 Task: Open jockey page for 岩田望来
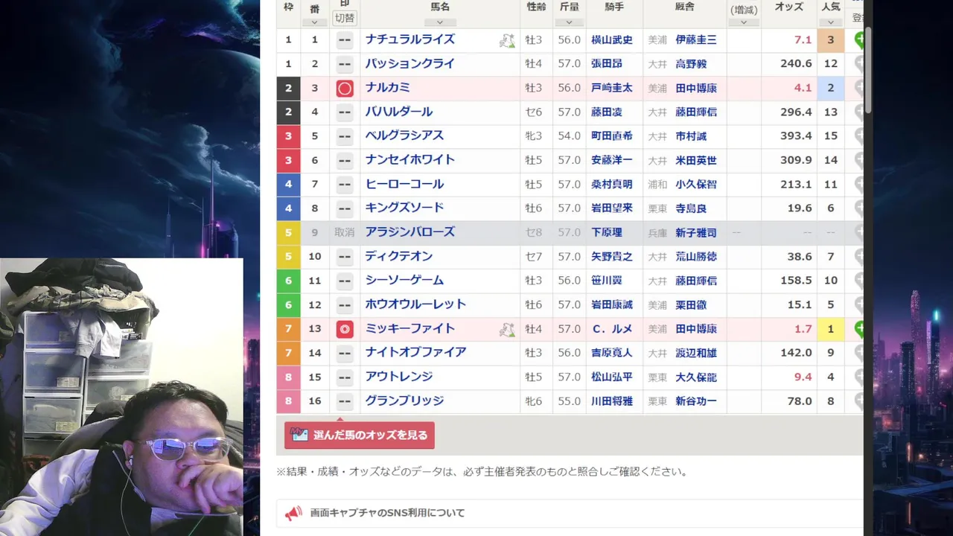click(x=611, y=208)
